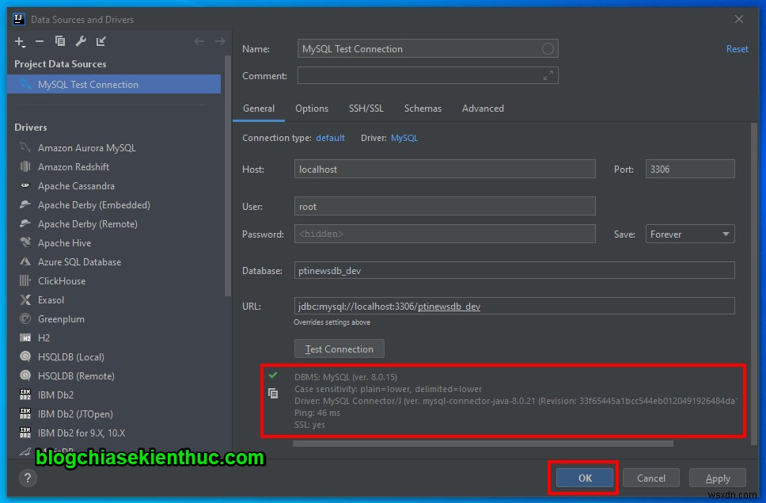
Task: Open driver properties with the wrench icon
Action: point(80,41)
